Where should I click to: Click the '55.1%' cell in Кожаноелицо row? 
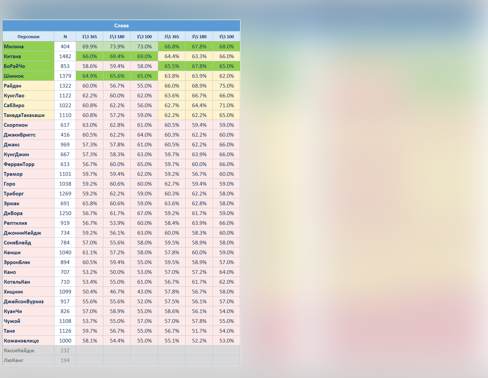point(172,341)
